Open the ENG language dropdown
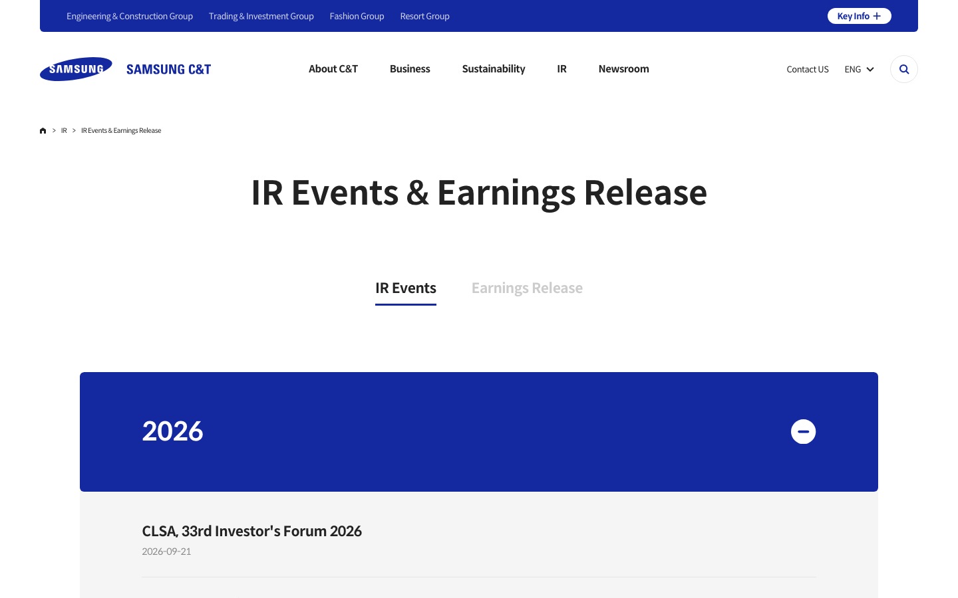 tap(859, 69)
